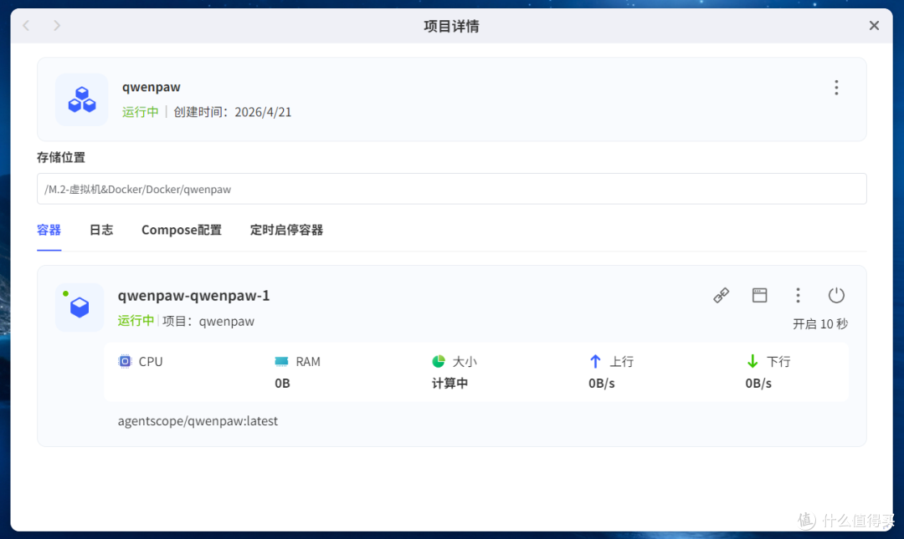Viewport: 904px width, 539px height.
Task: Click the container power button
Action: pos(836,296)
